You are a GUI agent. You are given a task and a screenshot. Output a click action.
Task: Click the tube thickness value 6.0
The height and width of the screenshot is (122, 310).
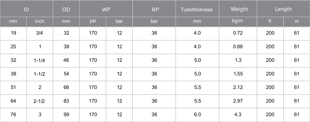(197, 115)
